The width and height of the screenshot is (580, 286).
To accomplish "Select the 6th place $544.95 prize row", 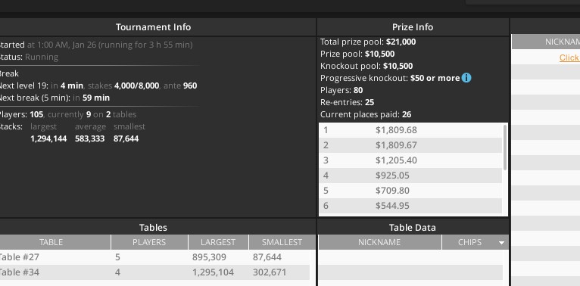I will [410, 206].
